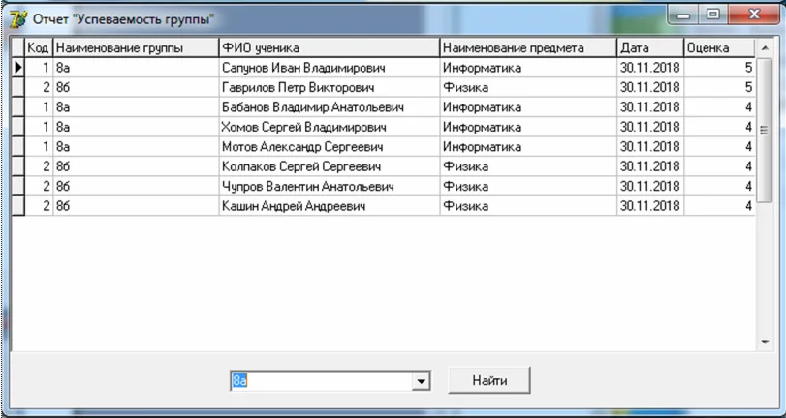Select cell Хомов Сергей Владимирович
The height and width of the screenshot is (418, 786).
(330, 127)
